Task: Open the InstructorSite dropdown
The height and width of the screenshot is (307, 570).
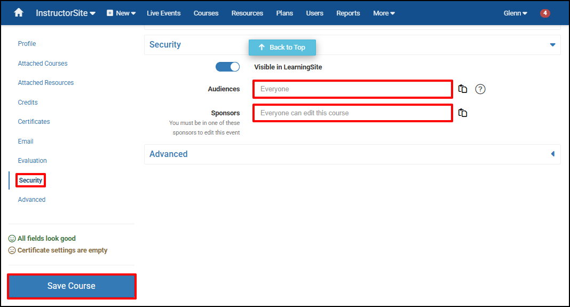Action: point(66,13)
